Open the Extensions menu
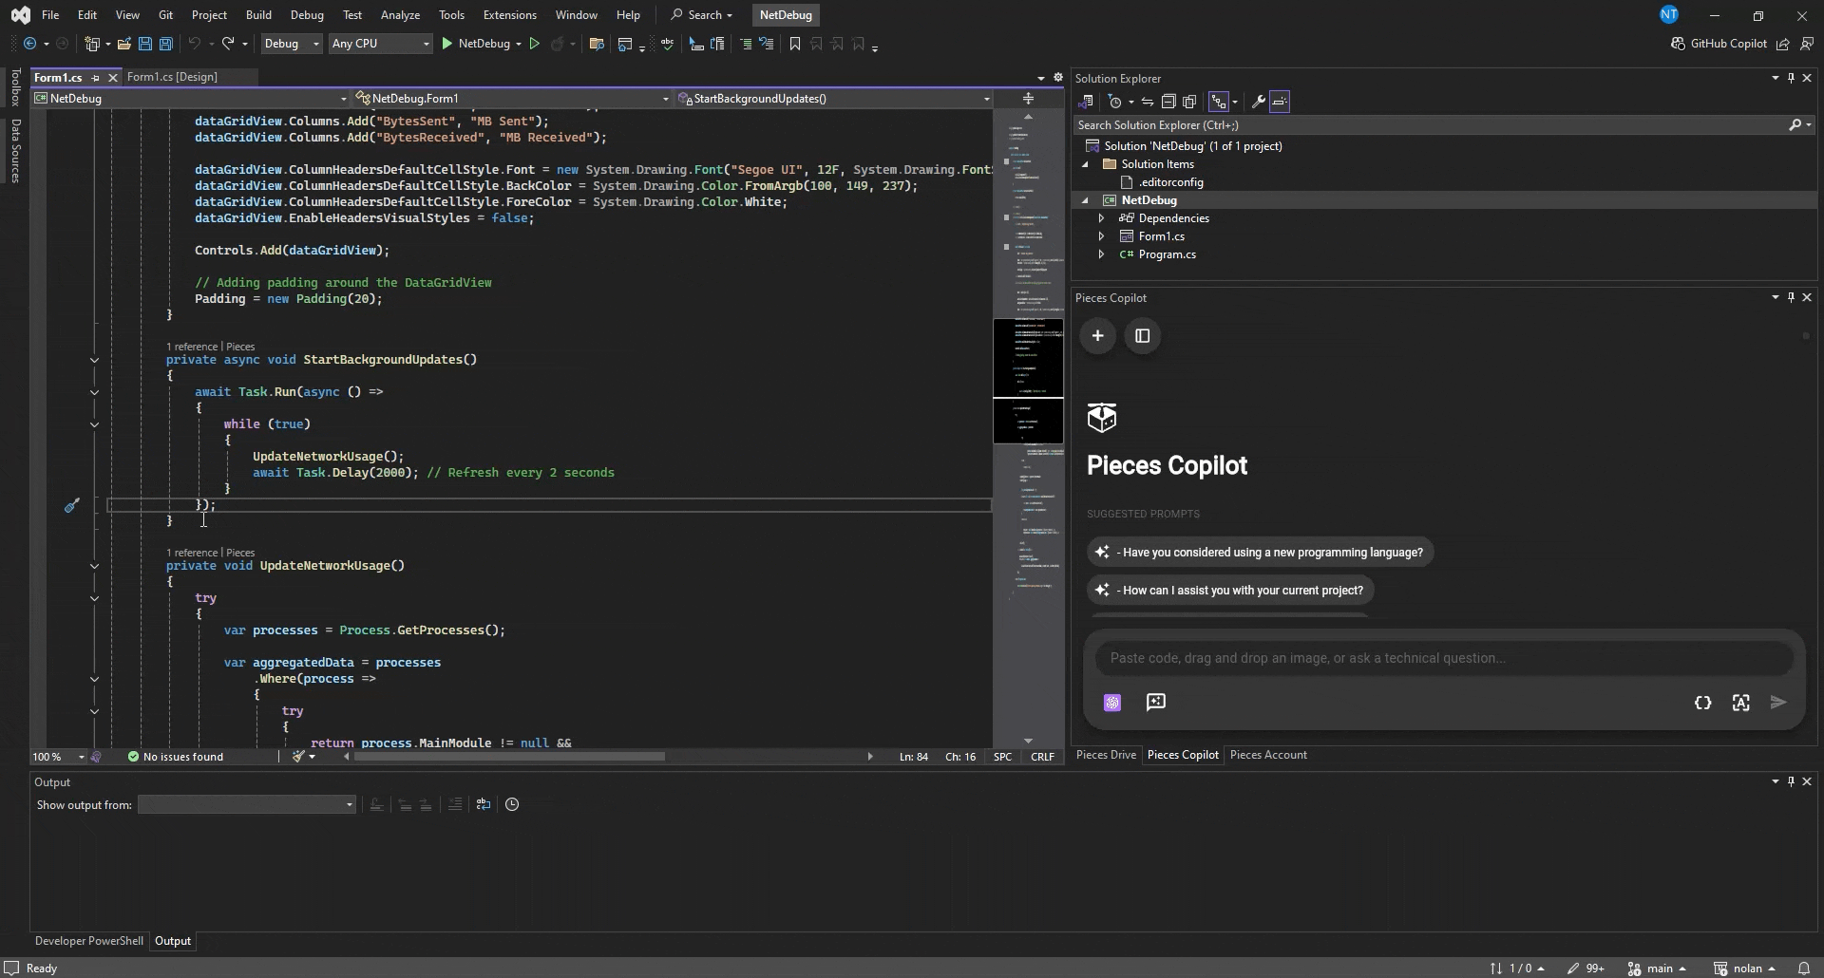Image resolution: width=1824 pixels, height=978 pixels. (x=509, y=15)
